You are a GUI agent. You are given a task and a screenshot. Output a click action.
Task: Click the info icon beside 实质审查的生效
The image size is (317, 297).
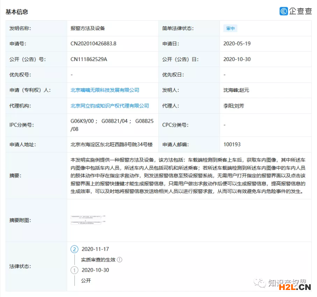click(119, 260)
